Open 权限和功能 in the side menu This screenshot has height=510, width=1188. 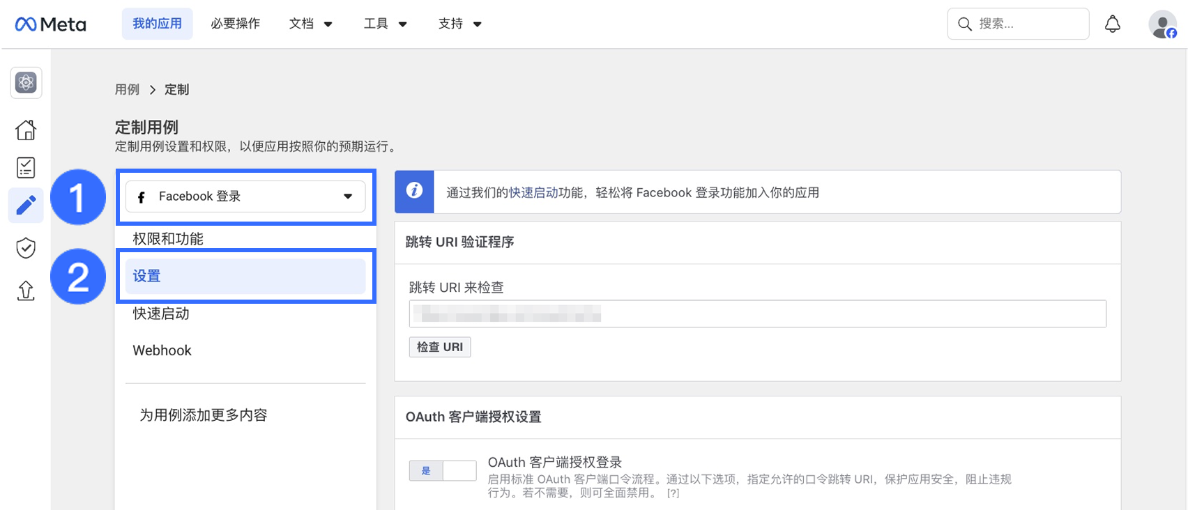tap(168, 239)
